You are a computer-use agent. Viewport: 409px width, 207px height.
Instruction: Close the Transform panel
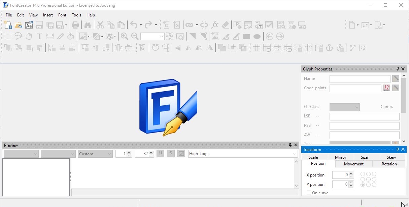pyautogui.click(x=403, y=149)
